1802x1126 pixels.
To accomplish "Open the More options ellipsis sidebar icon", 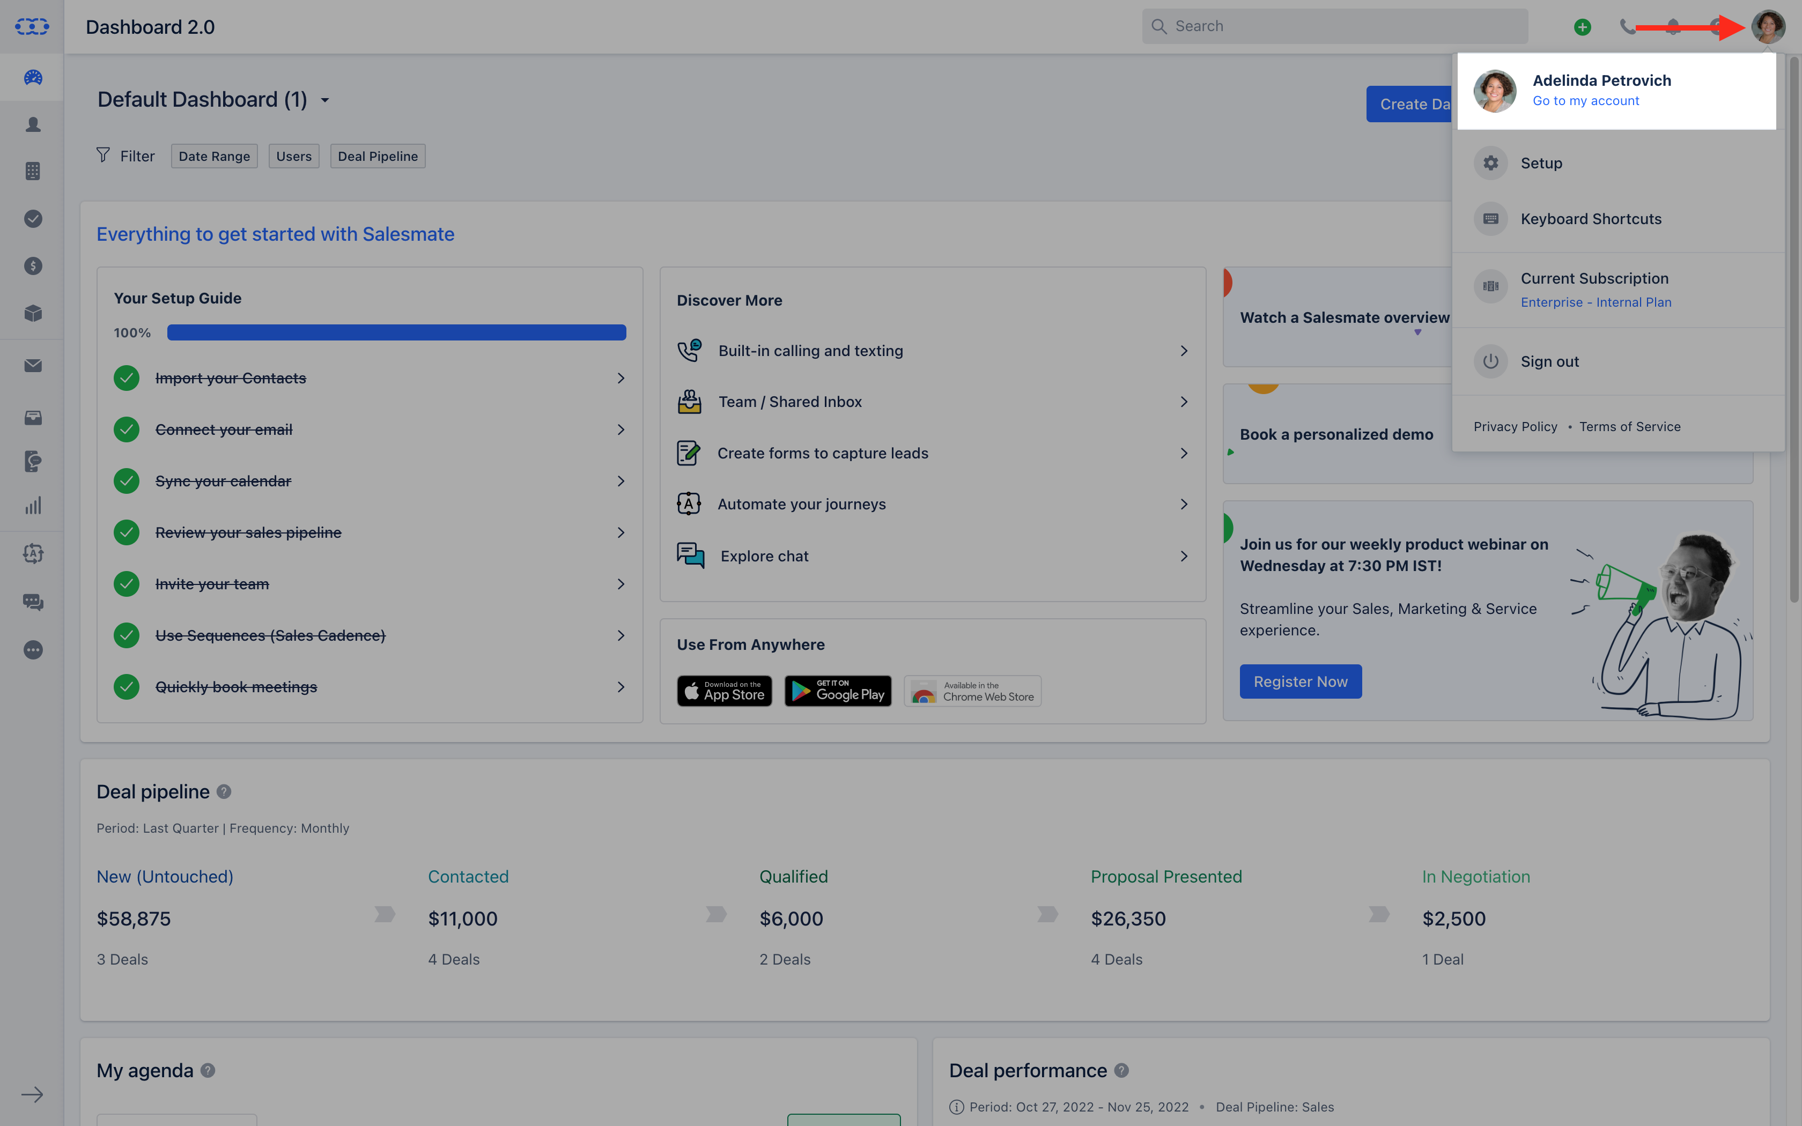I will (x=33, y=649).
